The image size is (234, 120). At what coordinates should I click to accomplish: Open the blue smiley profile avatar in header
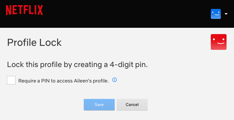click(216, 14)
